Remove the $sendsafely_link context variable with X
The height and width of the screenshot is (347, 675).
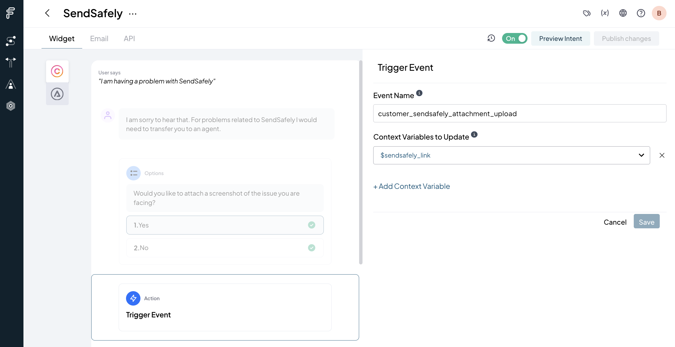pyautogui.click(x=662, y=155)
